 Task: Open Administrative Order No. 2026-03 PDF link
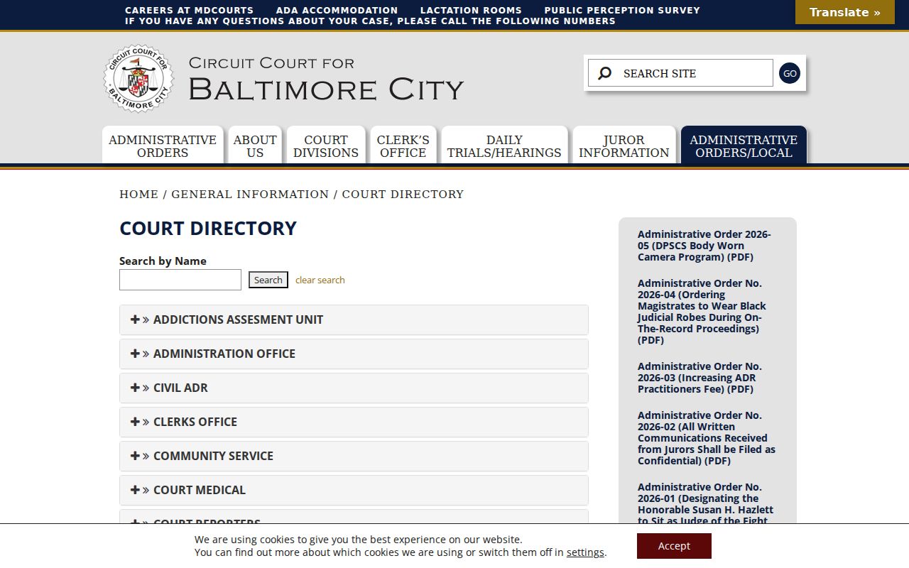point(700,378)
